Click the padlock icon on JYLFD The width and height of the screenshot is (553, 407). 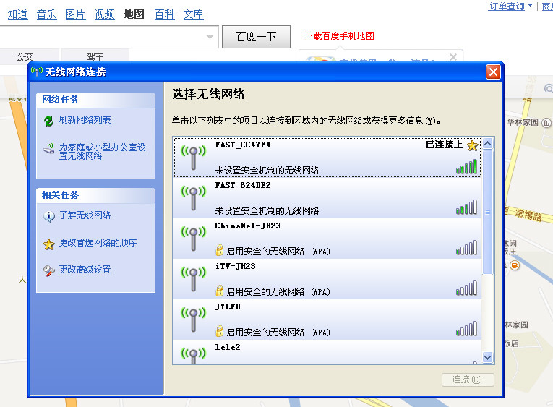click(x=219, y=332)
